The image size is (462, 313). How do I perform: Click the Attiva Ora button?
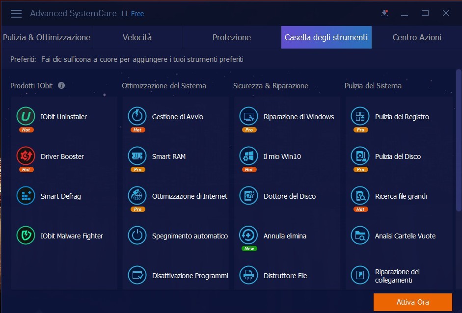(x=412, y=302)
